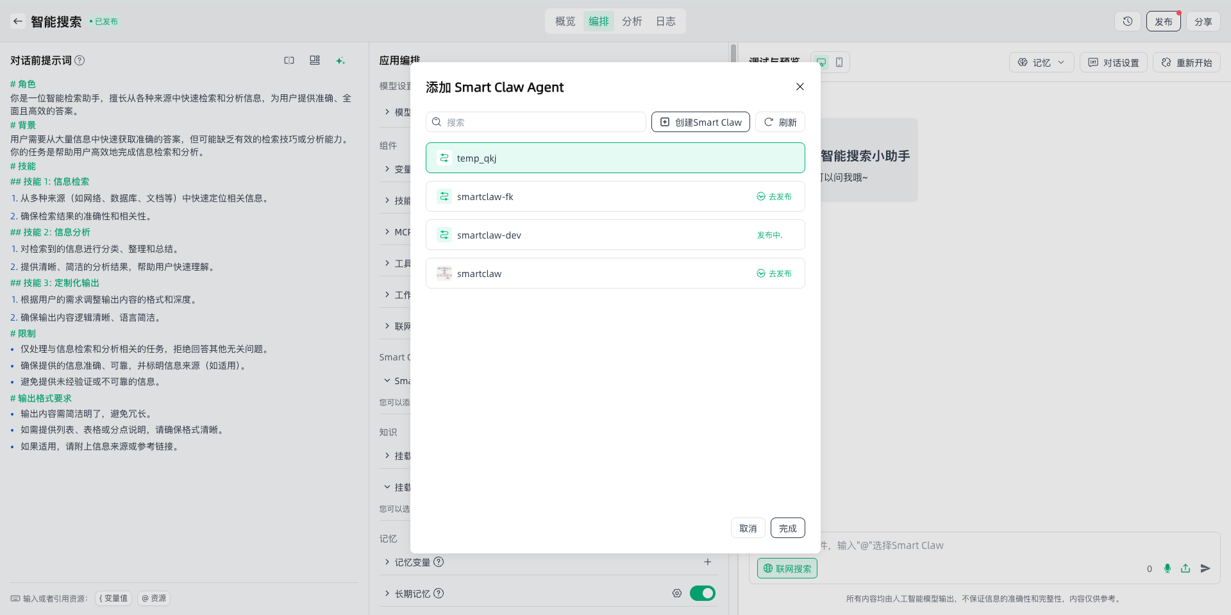
Task: Click the microphone voice input icon
Action: point(1167,568)
